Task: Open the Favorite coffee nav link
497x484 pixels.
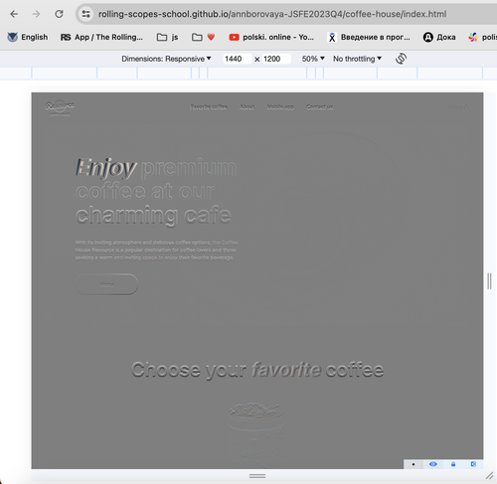Action: point(209,106)
